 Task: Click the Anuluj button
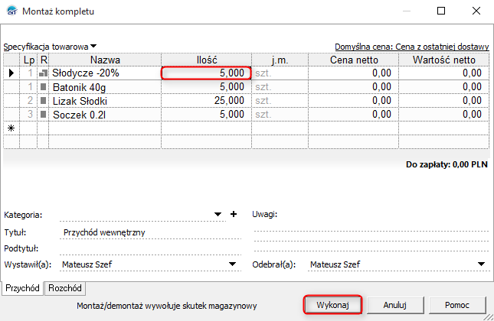(394, 305)
